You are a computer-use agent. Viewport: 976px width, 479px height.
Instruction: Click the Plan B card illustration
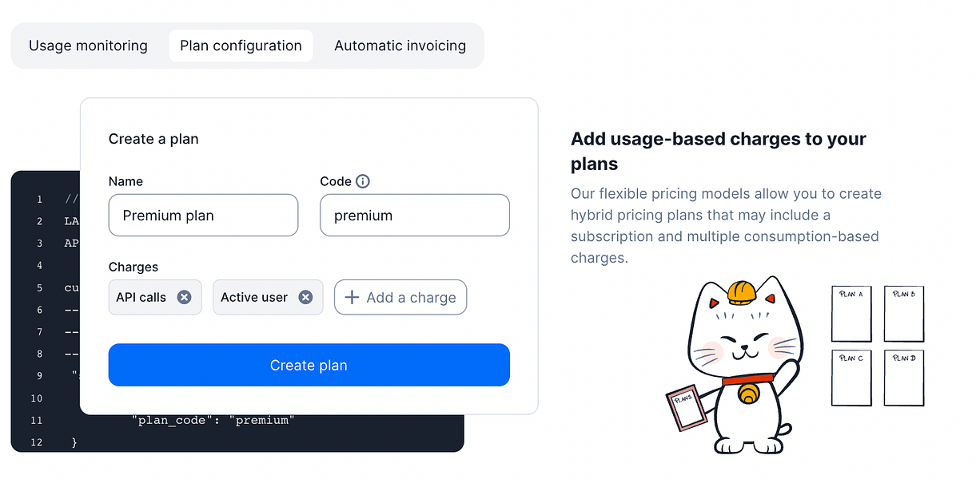pos(904,314)
